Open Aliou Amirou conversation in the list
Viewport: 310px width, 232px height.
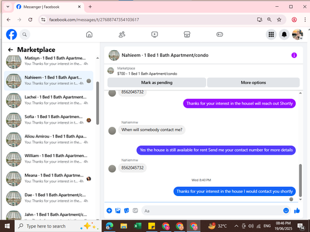[48, 139]
